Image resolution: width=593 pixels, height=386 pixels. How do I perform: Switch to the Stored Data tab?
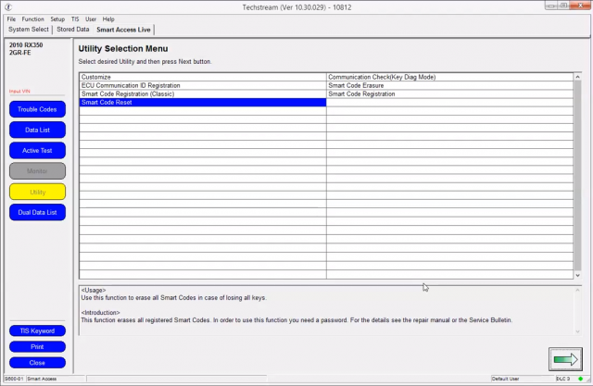coord(73,30)
